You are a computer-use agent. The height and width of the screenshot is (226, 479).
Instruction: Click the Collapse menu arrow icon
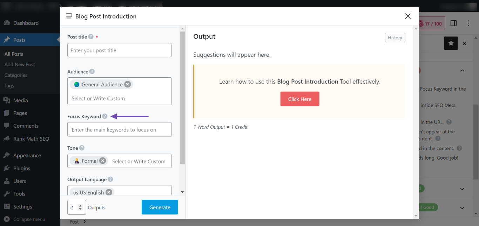coord(7,219)
